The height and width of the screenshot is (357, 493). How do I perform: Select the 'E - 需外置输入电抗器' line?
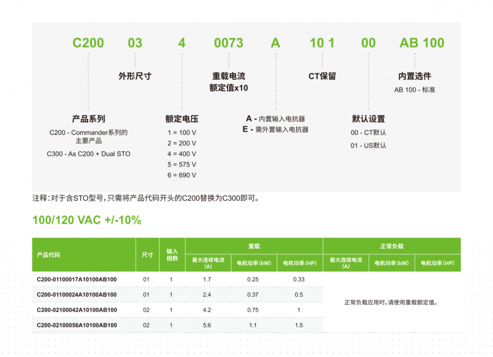point(275,129)
